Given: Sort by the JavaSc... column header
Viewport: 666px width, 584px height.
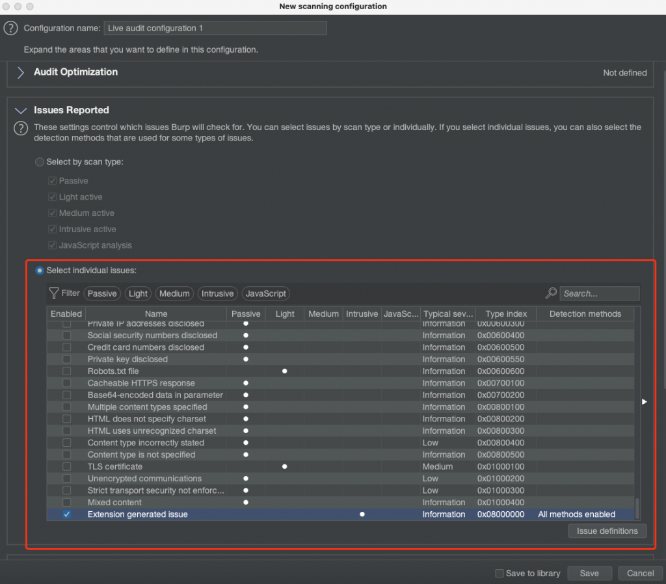Looking at the screenshot, I should tap(401, 314).
